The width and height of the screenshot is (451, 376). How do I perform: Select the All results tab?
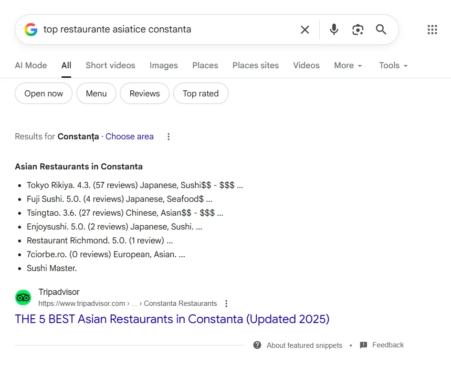[66, 65]
